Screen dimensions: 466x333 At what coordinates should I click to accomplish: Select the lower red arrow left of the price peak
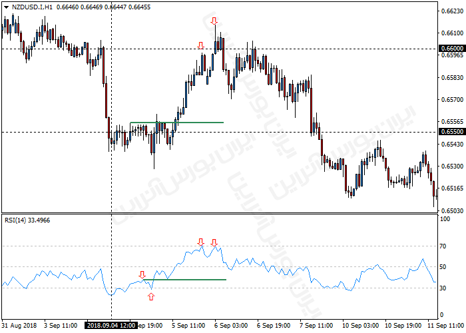200,45
